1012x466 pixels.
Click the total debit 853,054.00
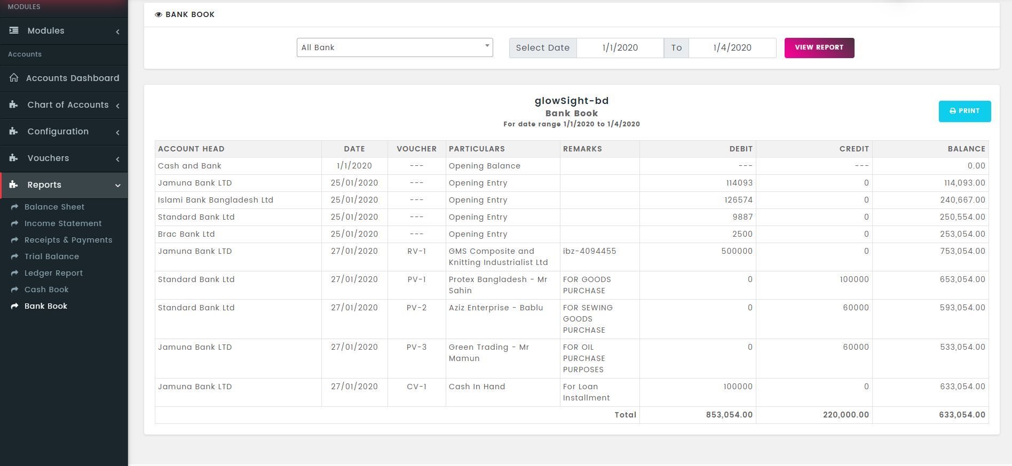729,415
